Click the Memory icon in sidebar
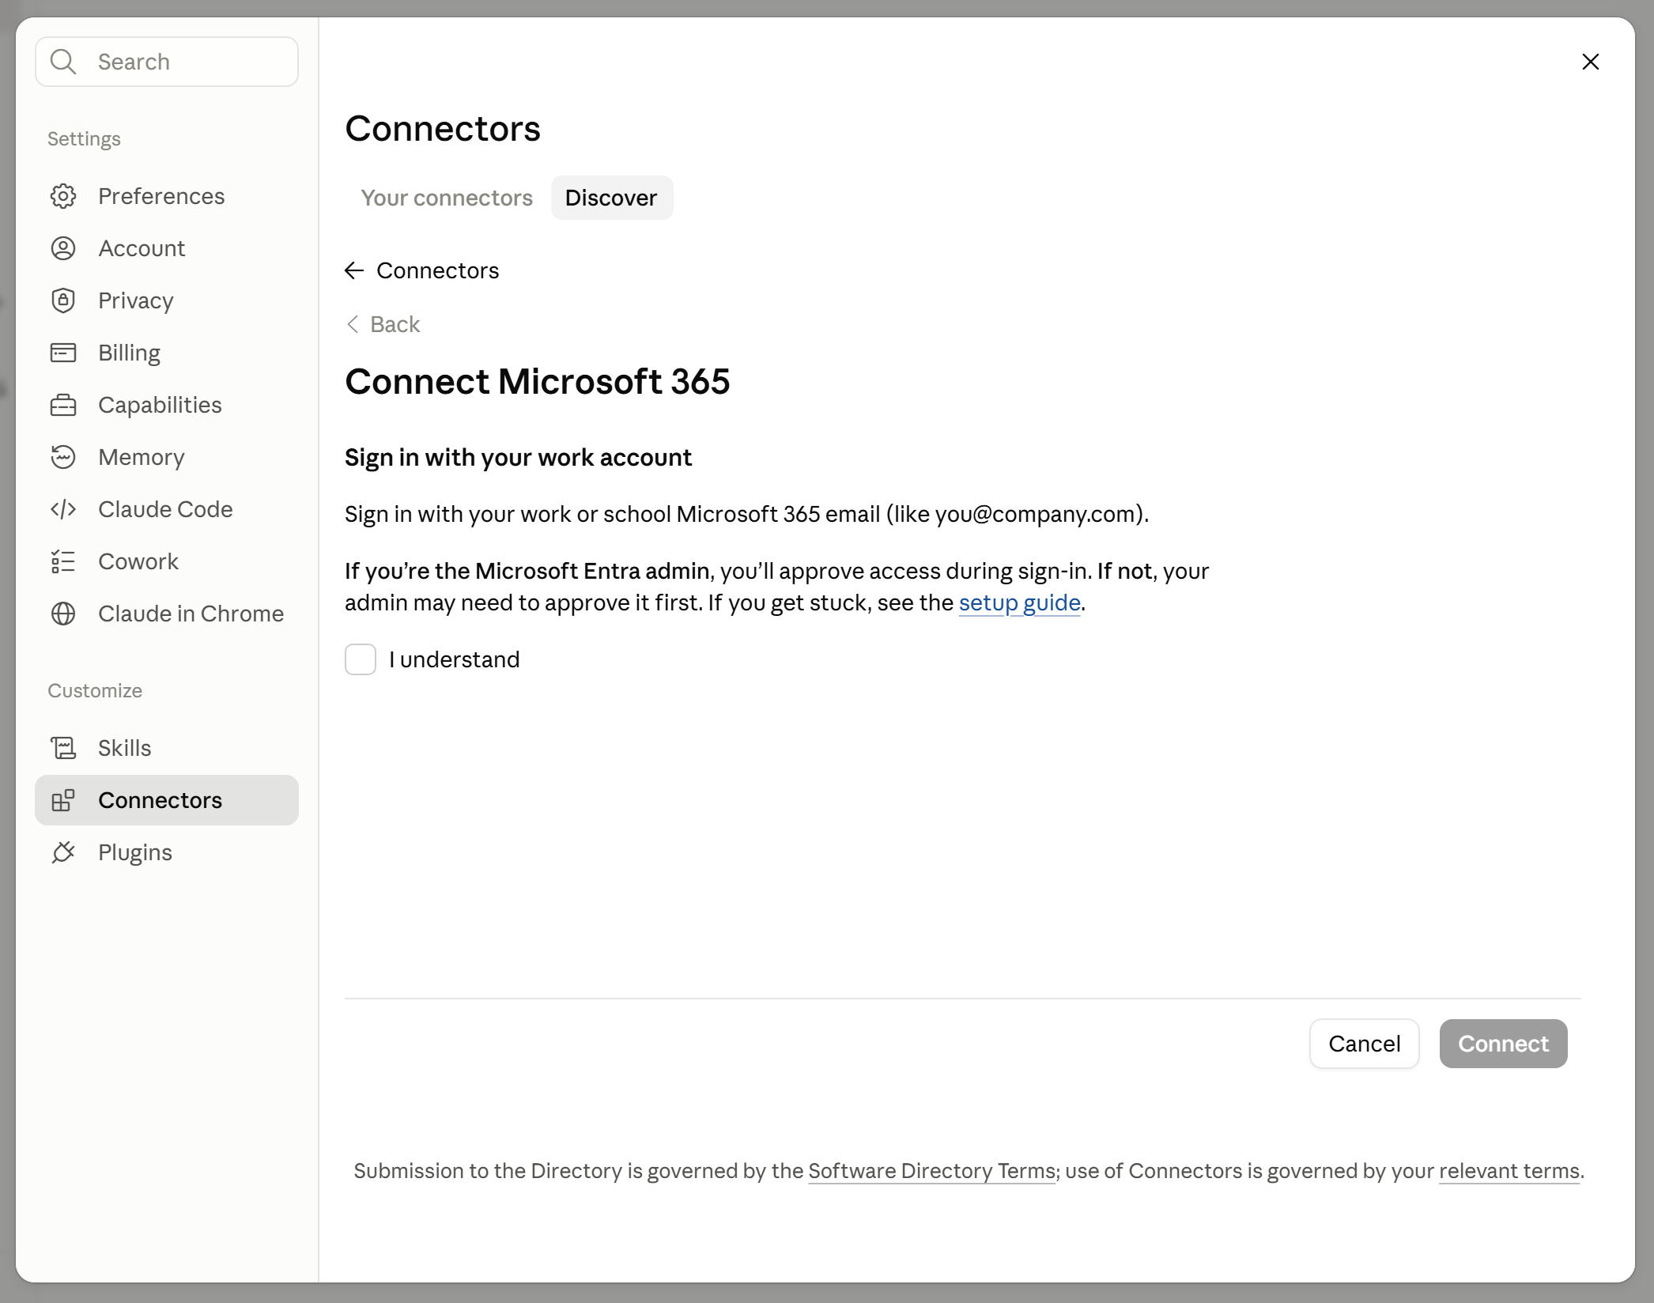The image size is (1654, 1303). click(63, 457)
